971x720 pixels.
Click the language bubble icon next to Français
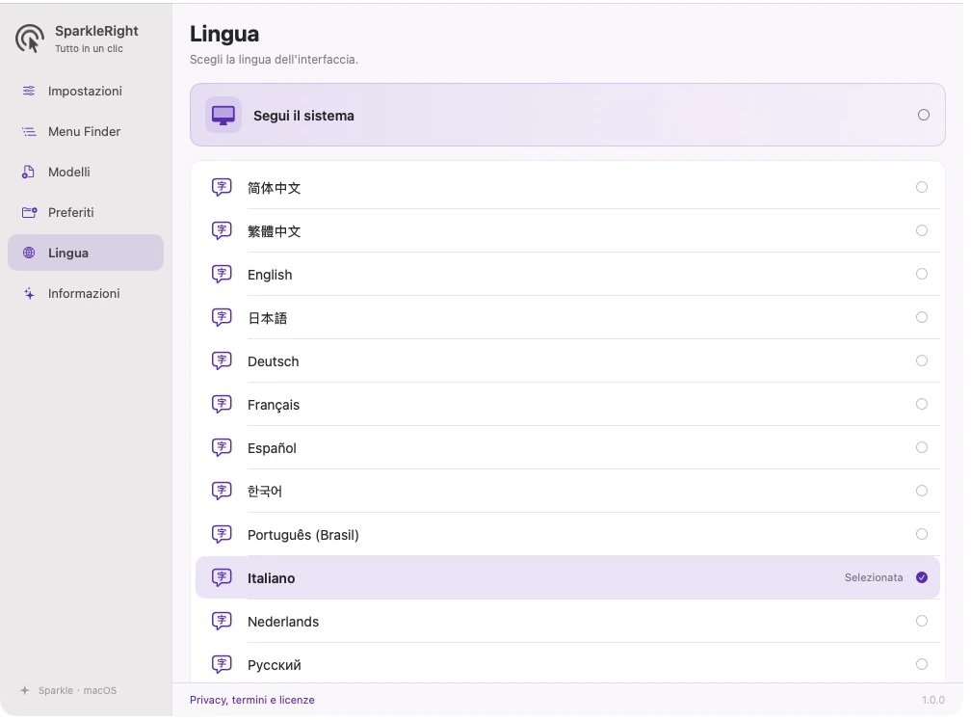(222, 404)
